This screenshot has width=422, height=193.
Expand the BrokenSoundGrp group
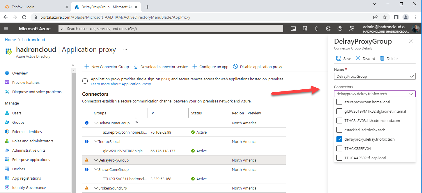[96, 188]
